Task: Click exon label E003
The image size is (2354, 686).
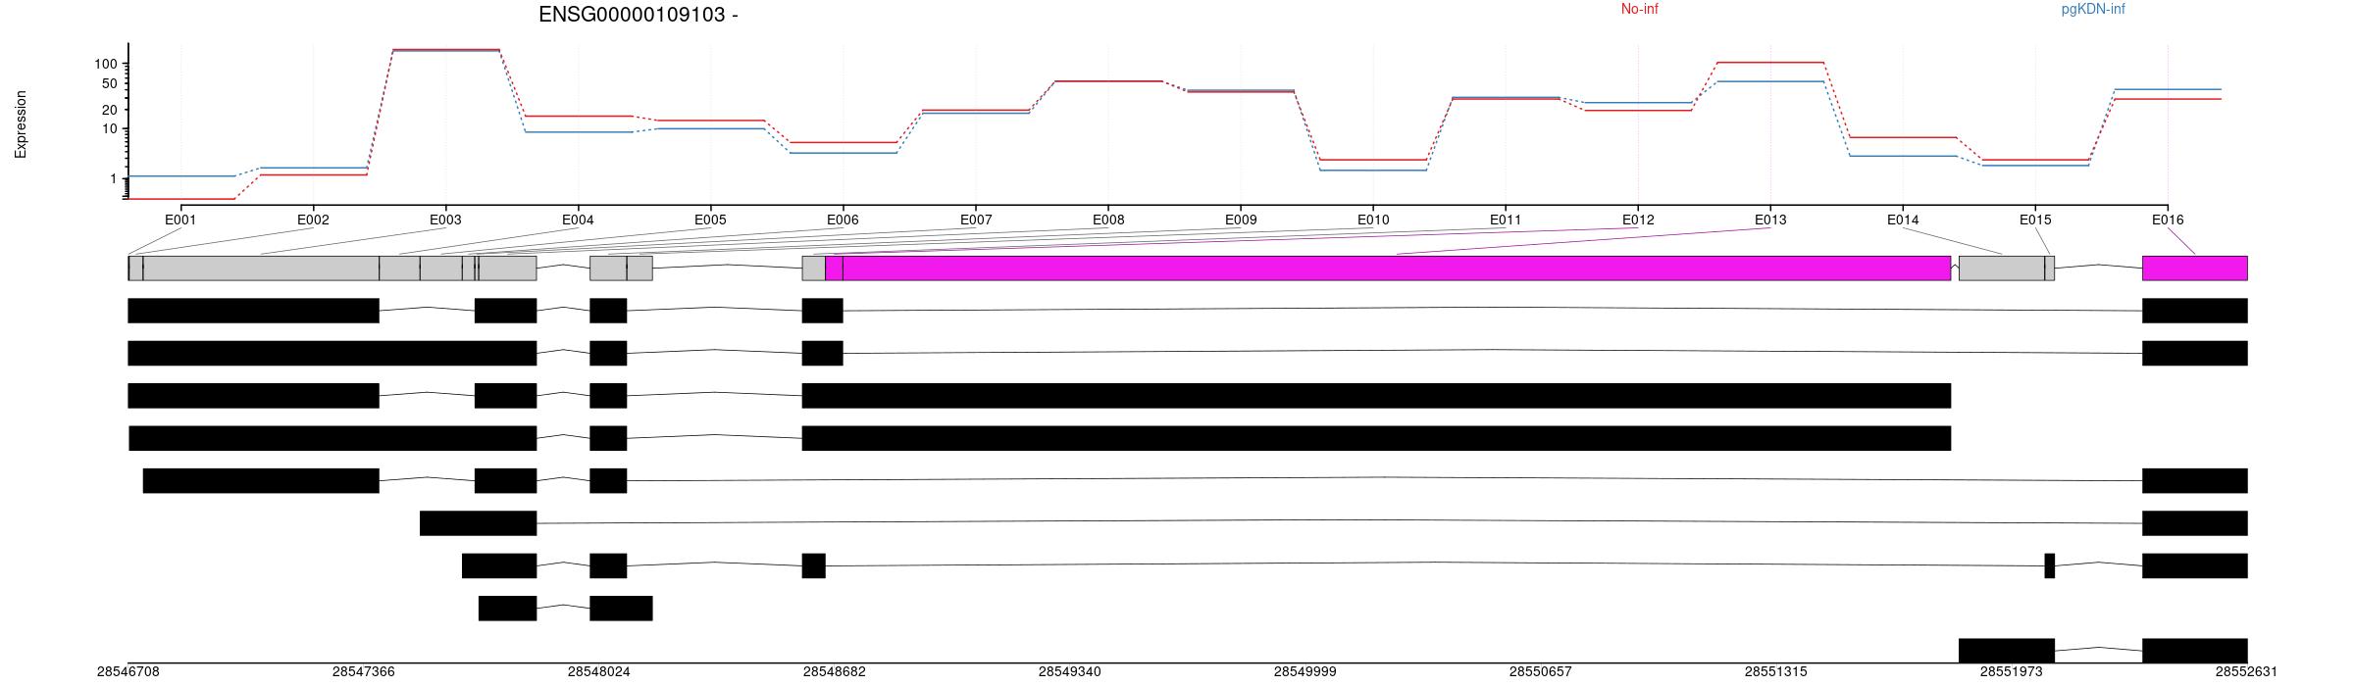Action: 445,220
